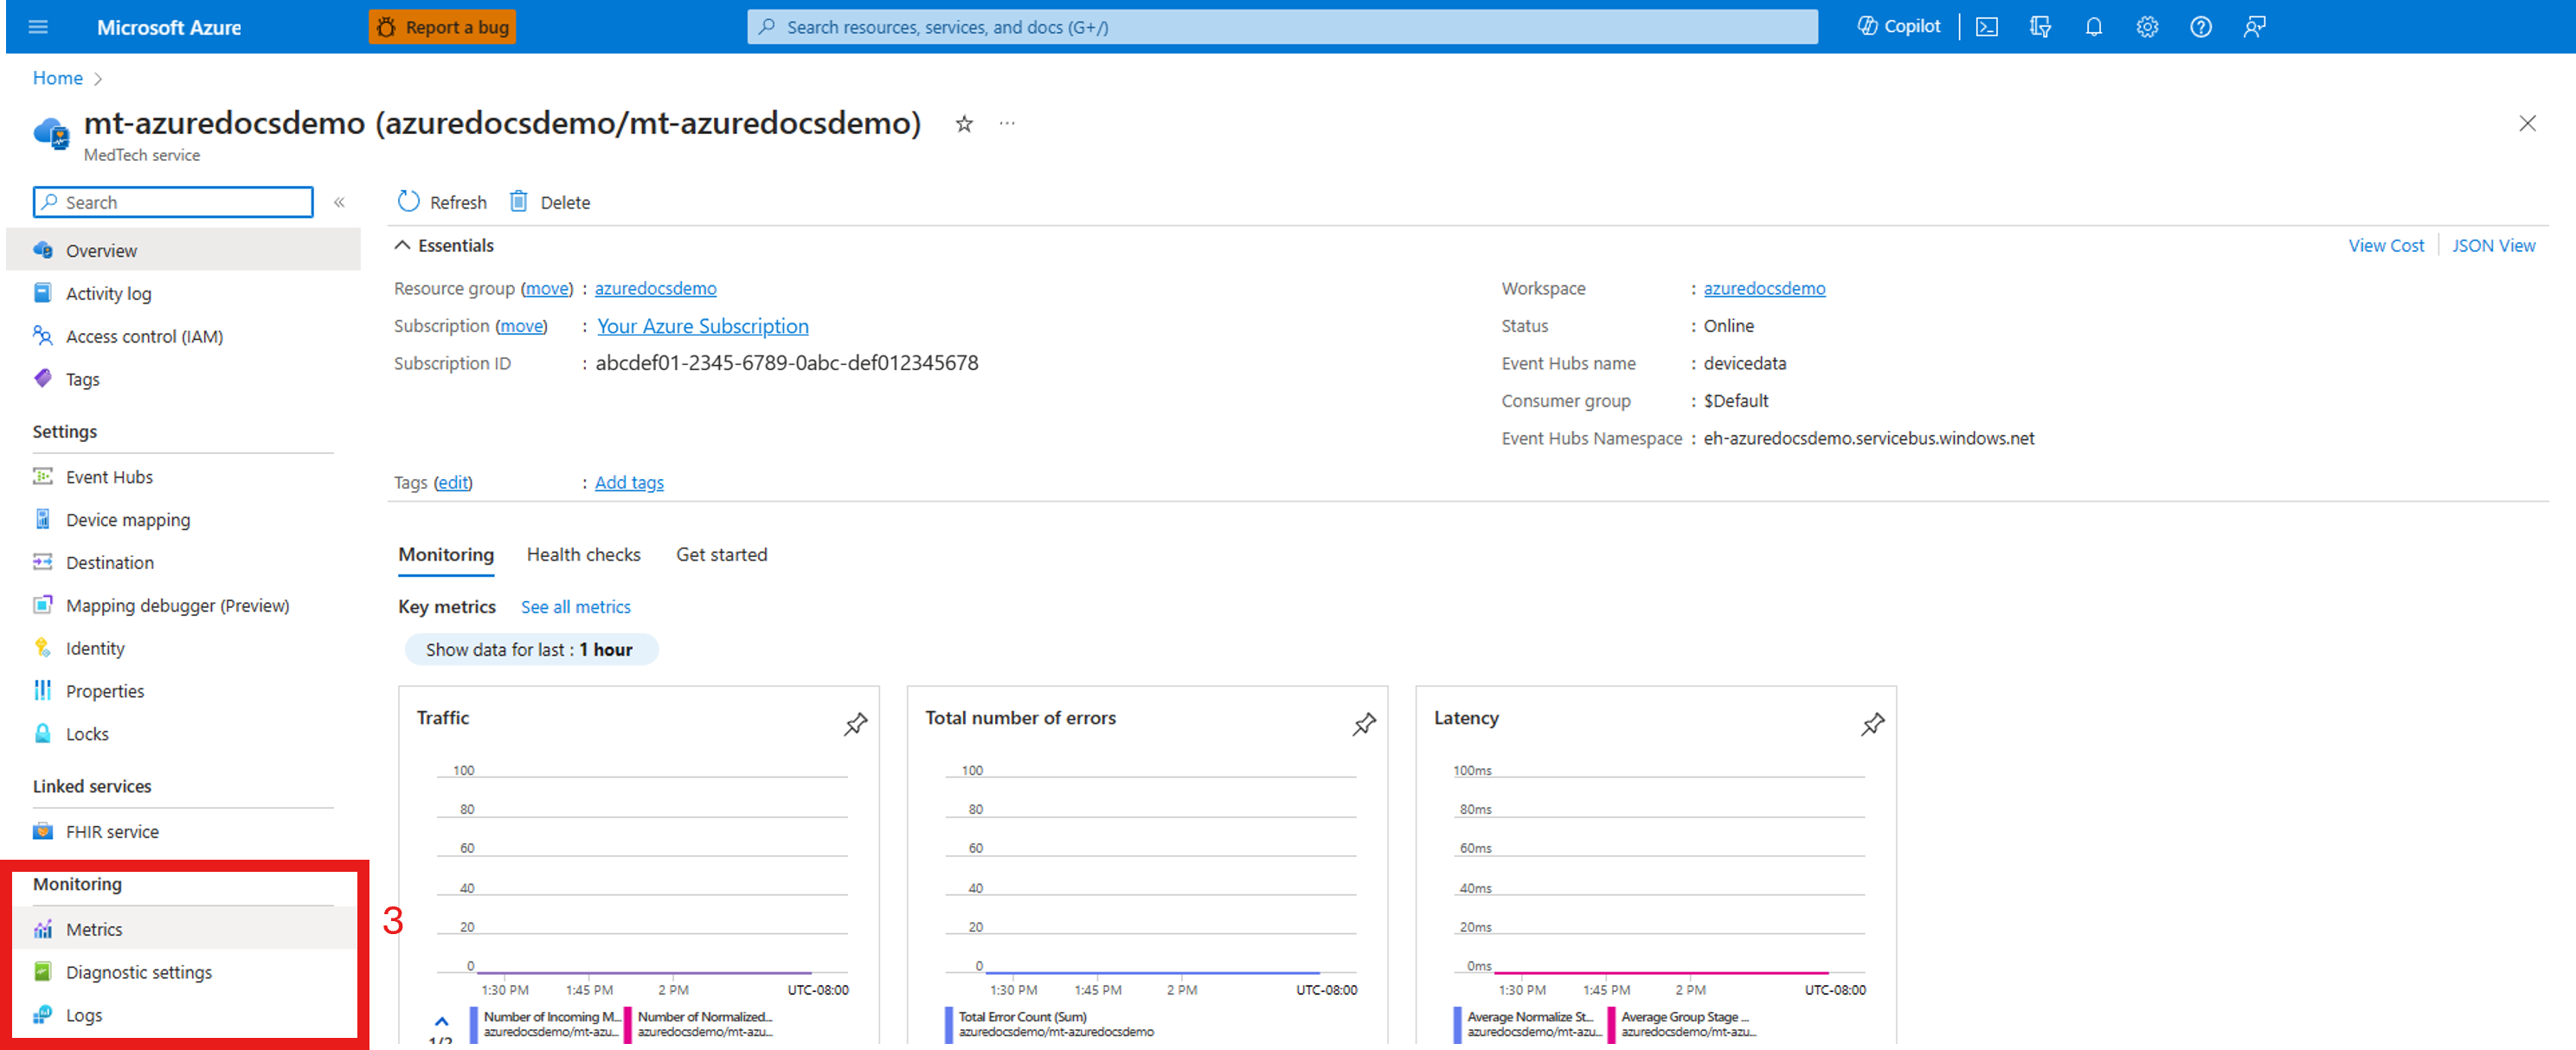
Task: Open the more options ellipsis near title
Action: (1007, 123)
